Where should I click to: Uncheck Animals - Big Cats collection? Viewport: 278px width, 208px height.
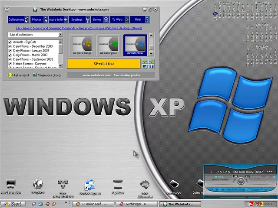[x=10, y=42]
